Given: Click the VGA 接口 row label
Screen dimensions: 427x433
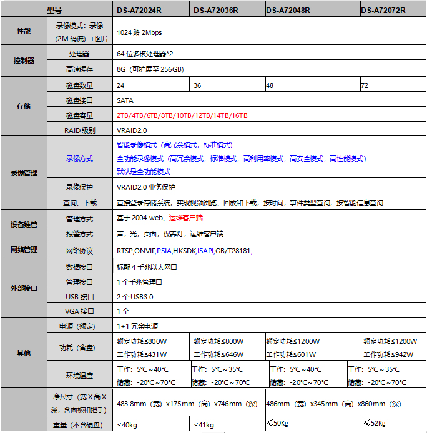Looking at the screenshot, I should coord(80,311).
